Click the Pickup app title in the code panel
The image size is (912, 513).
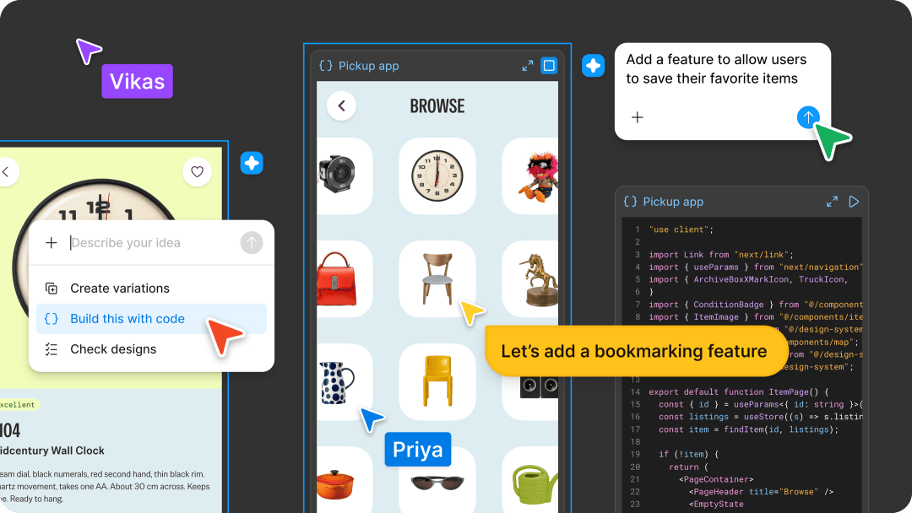[673, 202]
